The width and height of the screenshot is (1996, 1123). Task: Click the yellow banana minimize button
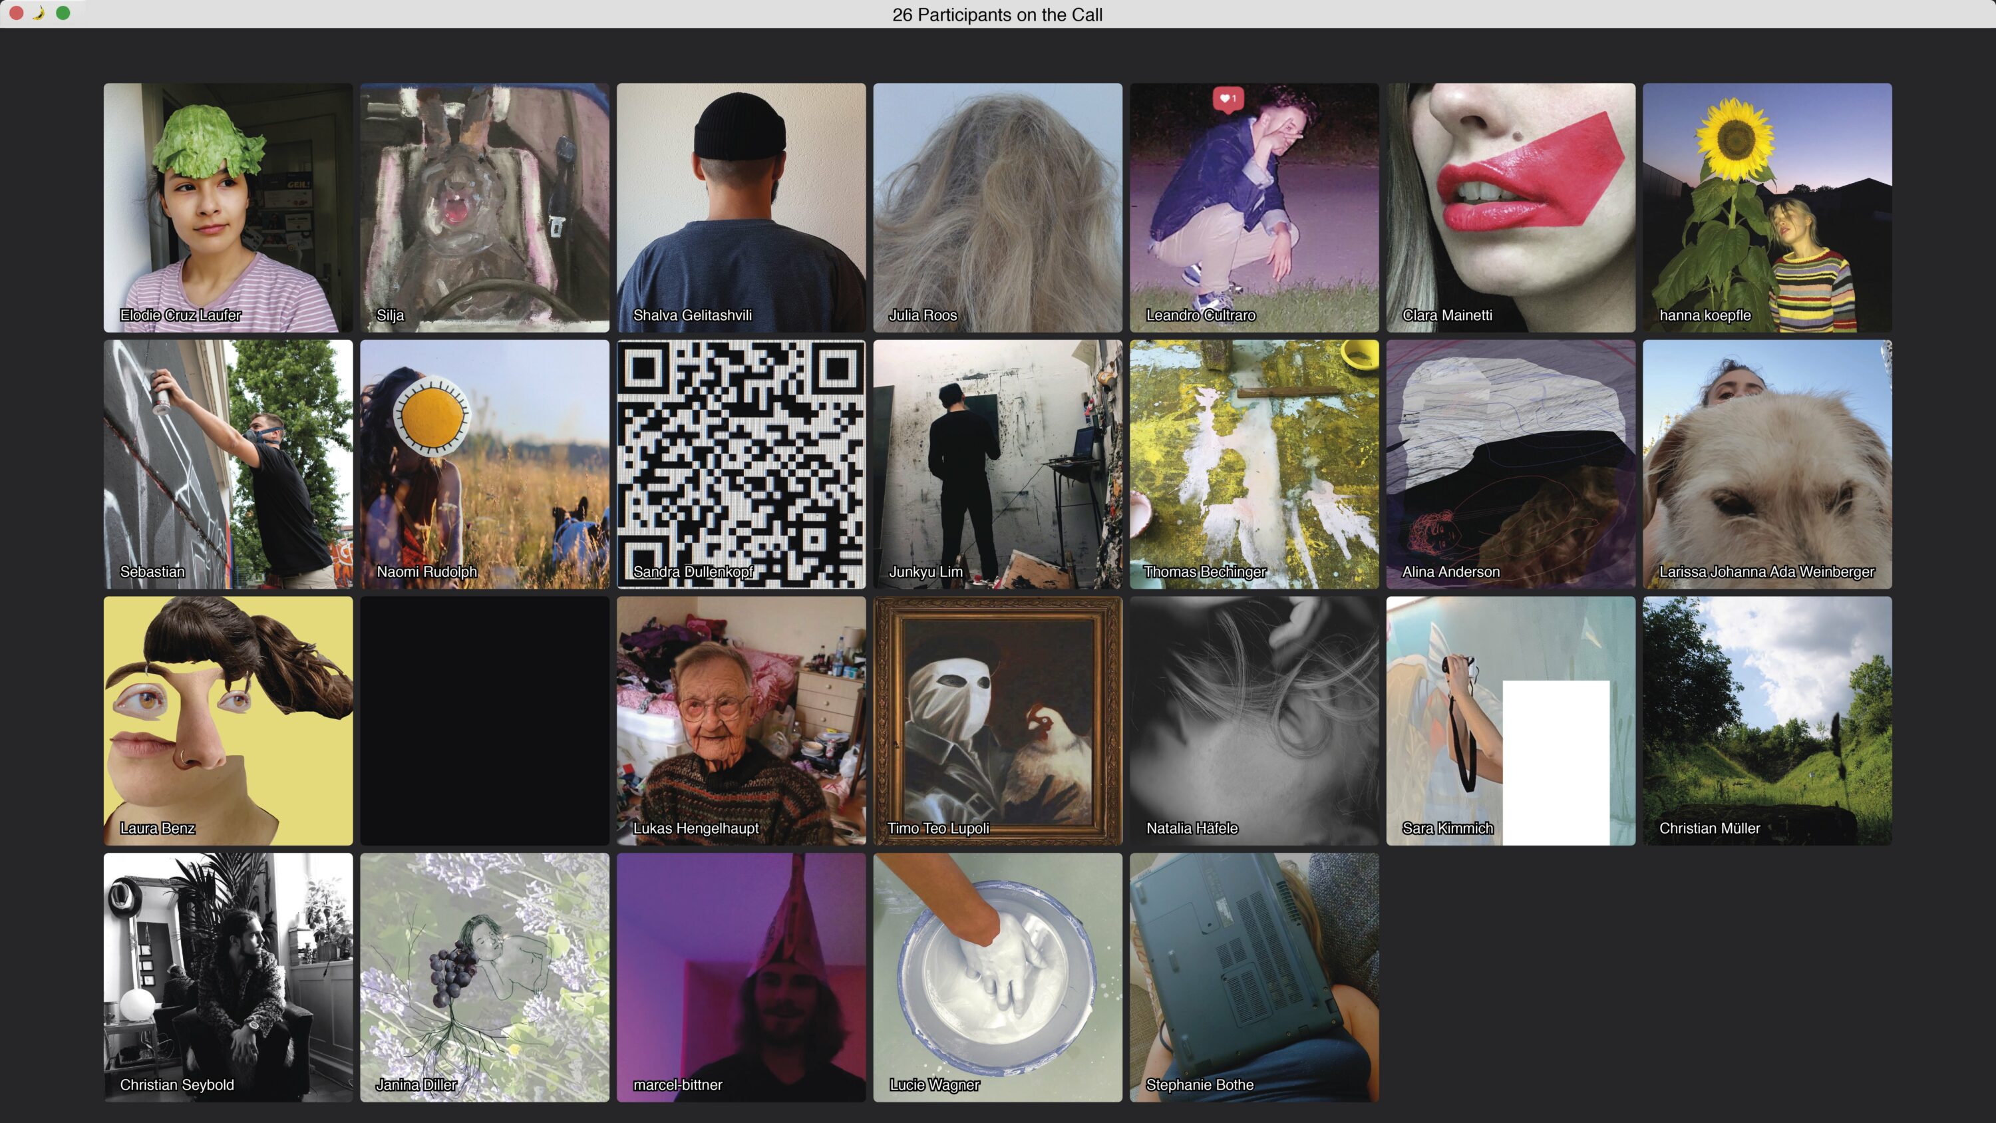click(39, 13)
